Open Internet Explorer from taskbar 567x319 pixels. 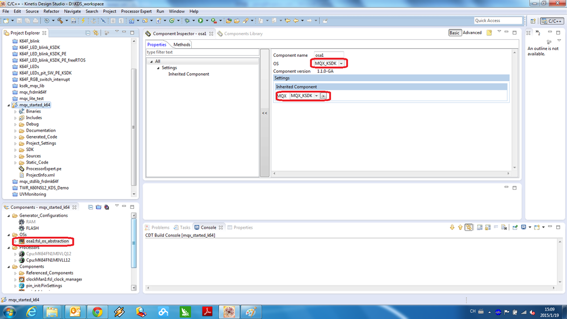pos(31,312)
